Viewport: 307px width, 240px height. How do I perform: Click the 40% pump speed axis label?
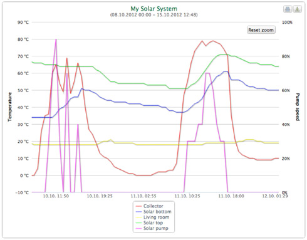tap(286, 125)
